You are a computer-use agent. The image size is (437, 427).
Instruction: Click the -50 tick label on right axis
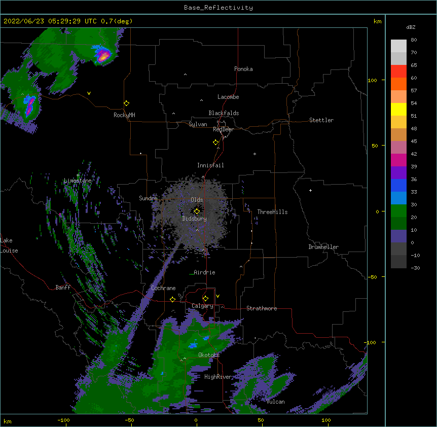372,277
